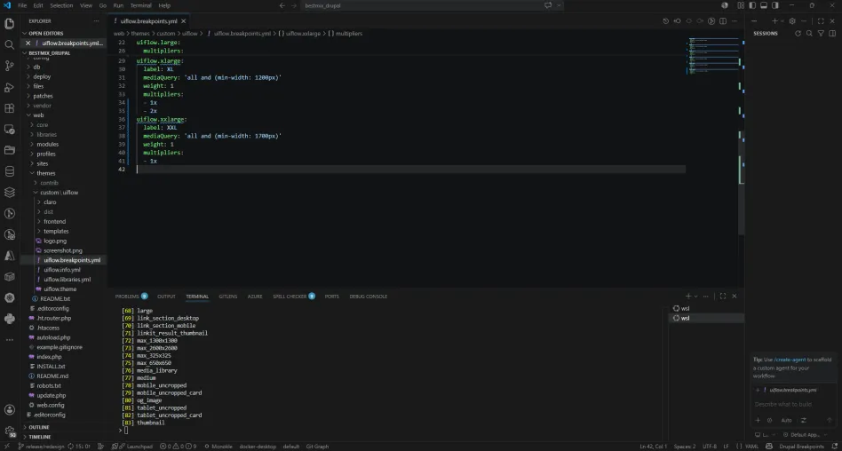The height and width of the screenshot is (451, 842).
Task: Open the Remote Explorer view
Action: [x=9, y=129]
